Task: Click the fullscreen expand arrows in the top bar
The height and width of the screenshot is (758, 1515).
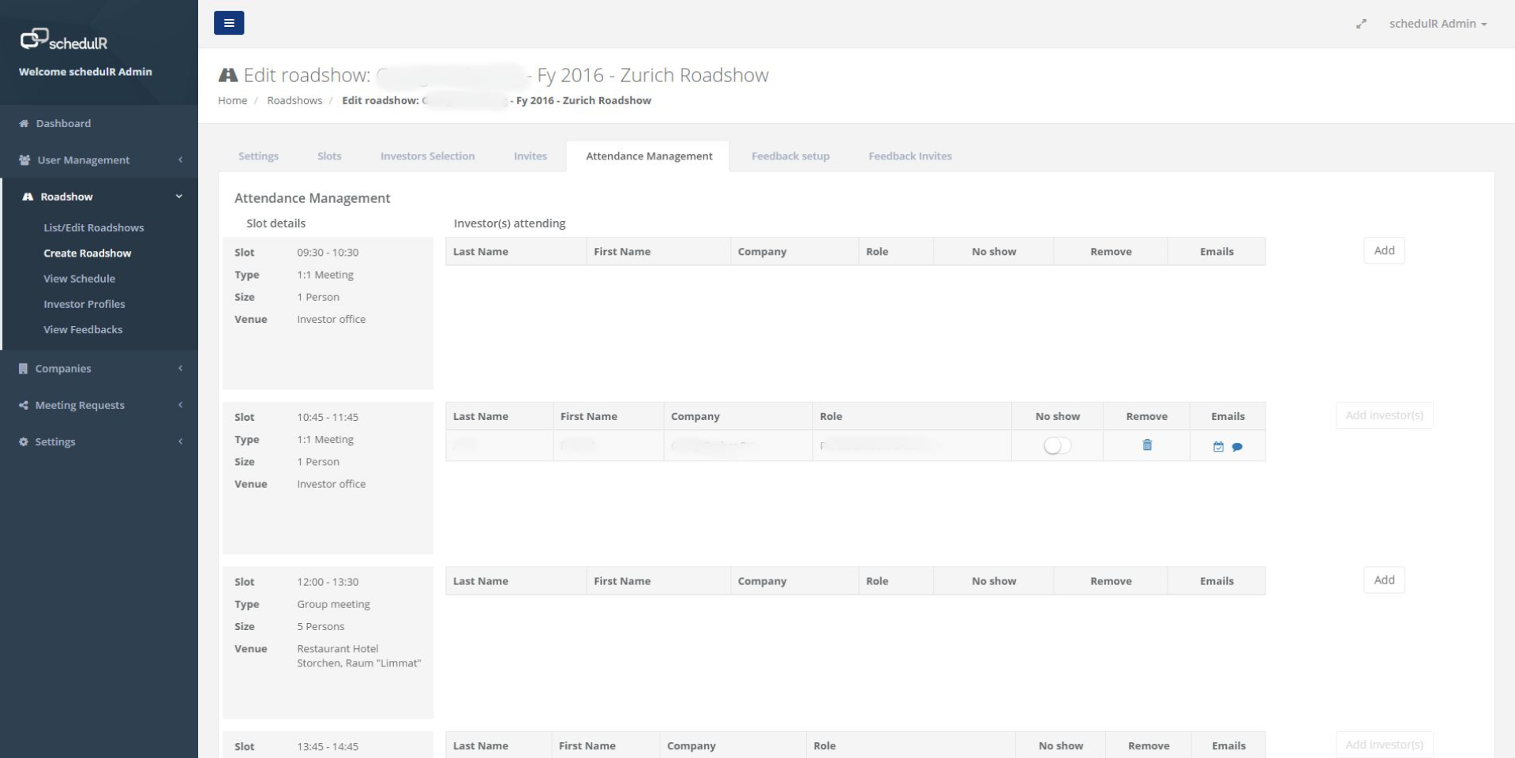Action: pos(1362,24)
